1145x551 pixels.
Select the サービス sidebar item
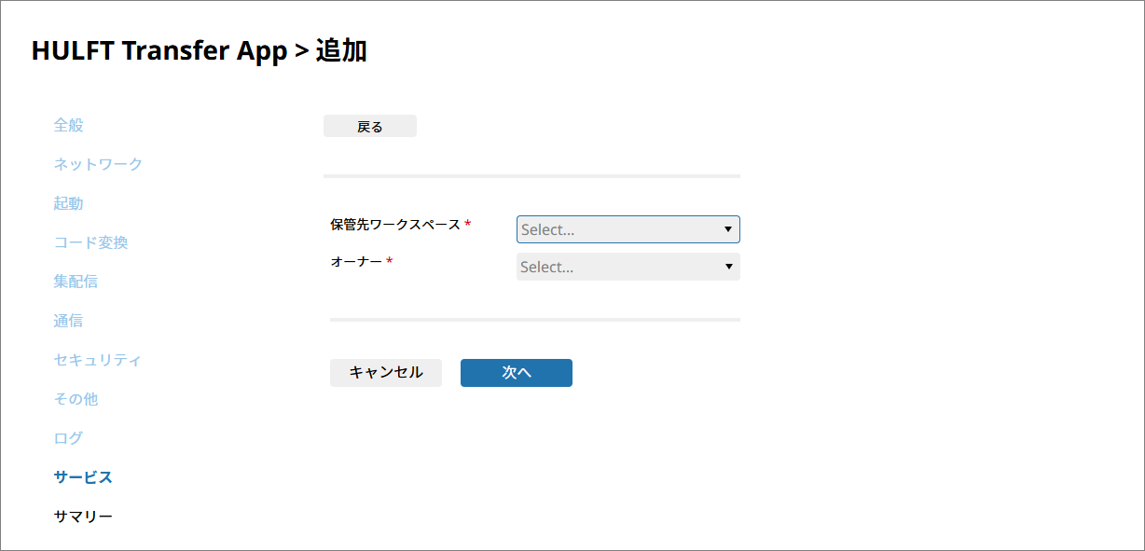pyautogui.click(x=83, y=477)
